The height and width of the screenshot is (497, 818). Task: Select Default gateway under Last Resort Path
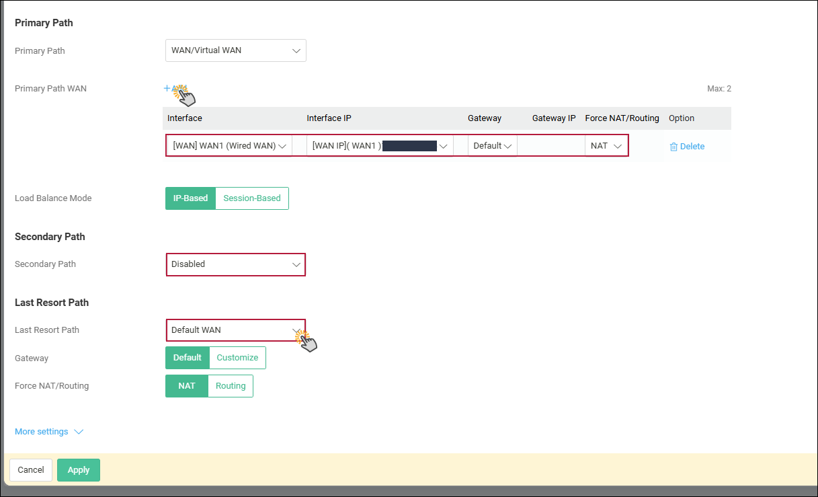click(x=188, y=358)
